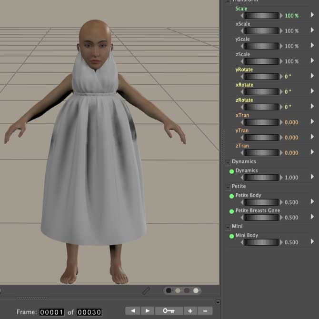Toggle green dot next to Petite Body
This screenshot has height=319, width=319.
[x=232, y=196]
